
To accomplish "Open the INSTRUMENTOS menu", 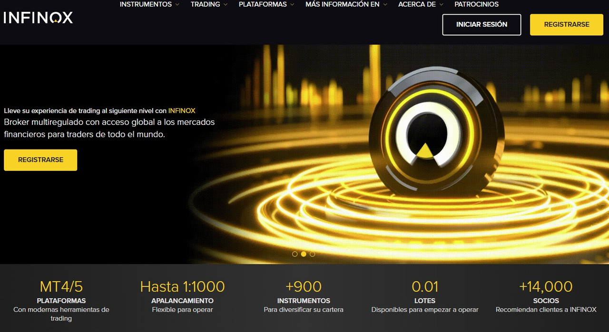I will pyautogui.click(x=146, y=4).
